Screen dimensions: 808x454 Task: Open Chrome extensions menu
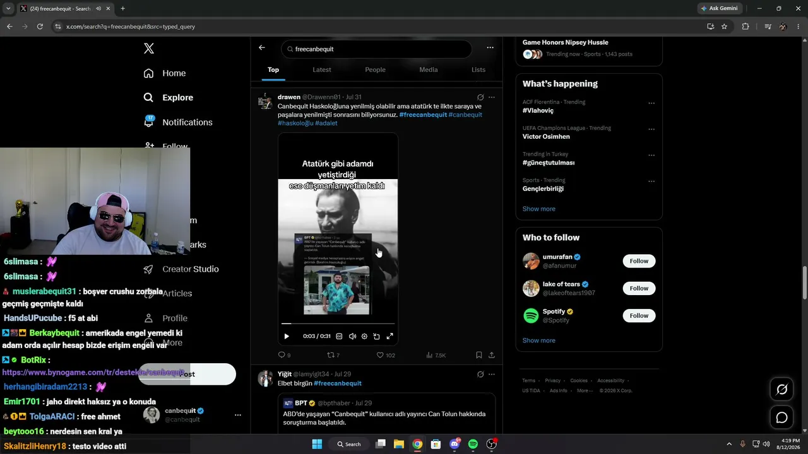pyautogui.click(x=746, y=26)
